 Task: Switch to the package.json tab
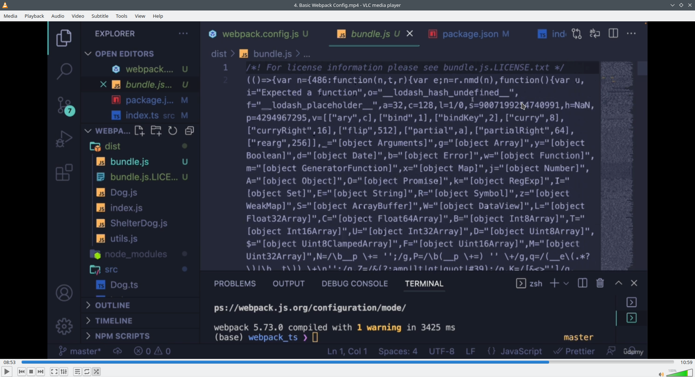469,34
